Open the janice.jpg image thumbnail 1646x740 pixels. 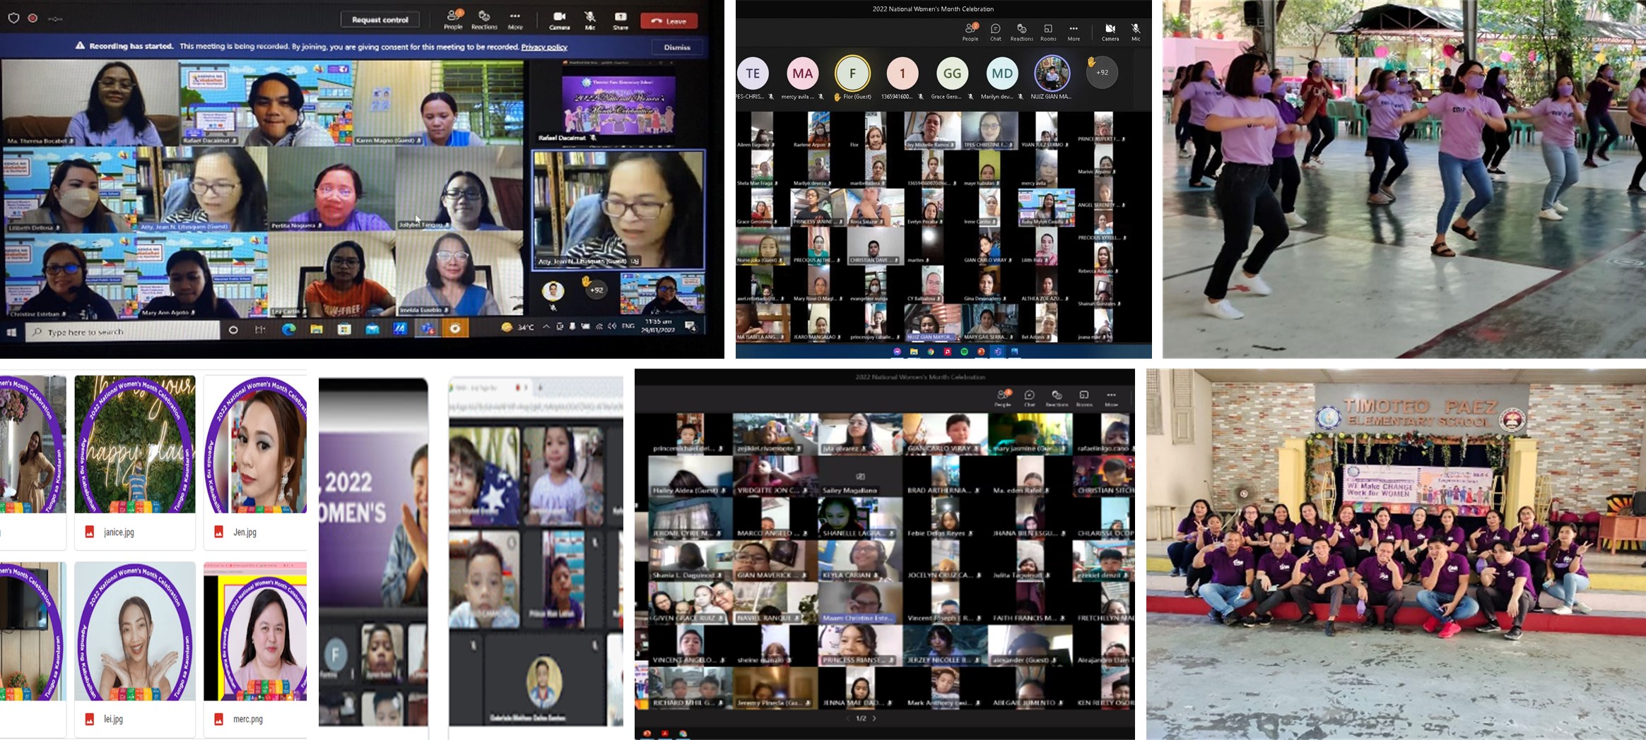134,444
